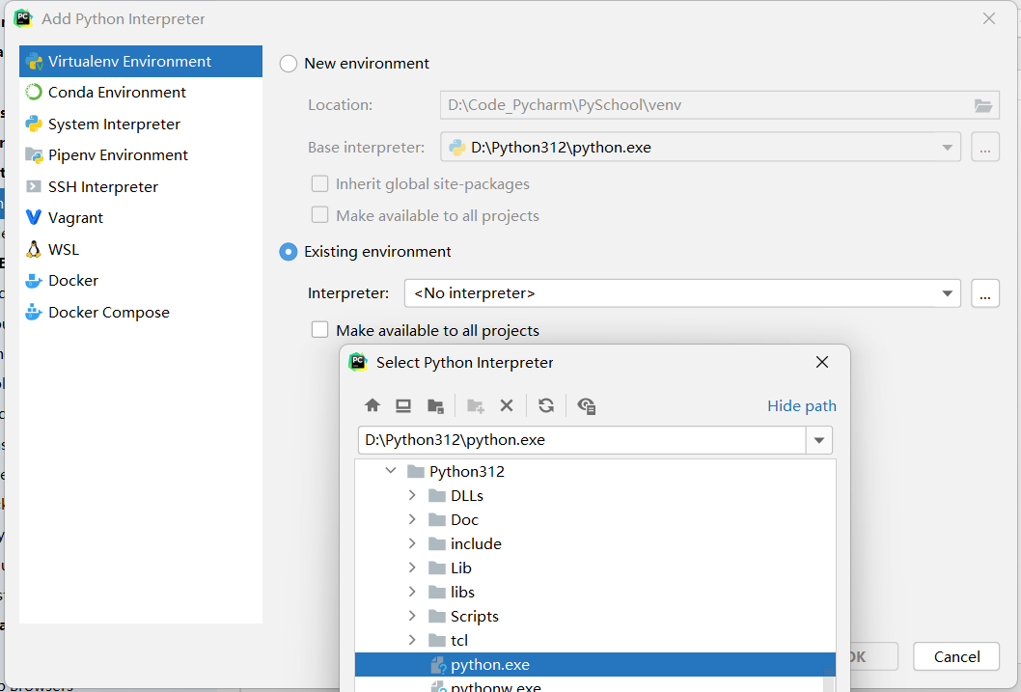Image resolution: width=1021 pixels, height=692 pixels.
Task: Choose Conda Environment from the list
Action: click(117, 93)
